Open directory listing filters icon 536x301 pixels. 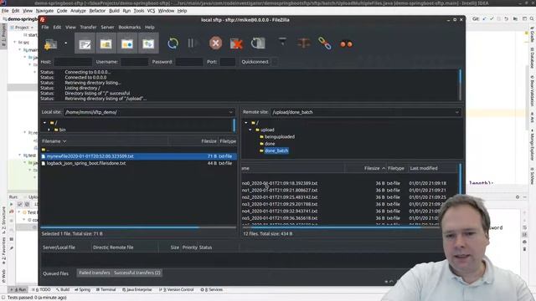tap(282, 43)
